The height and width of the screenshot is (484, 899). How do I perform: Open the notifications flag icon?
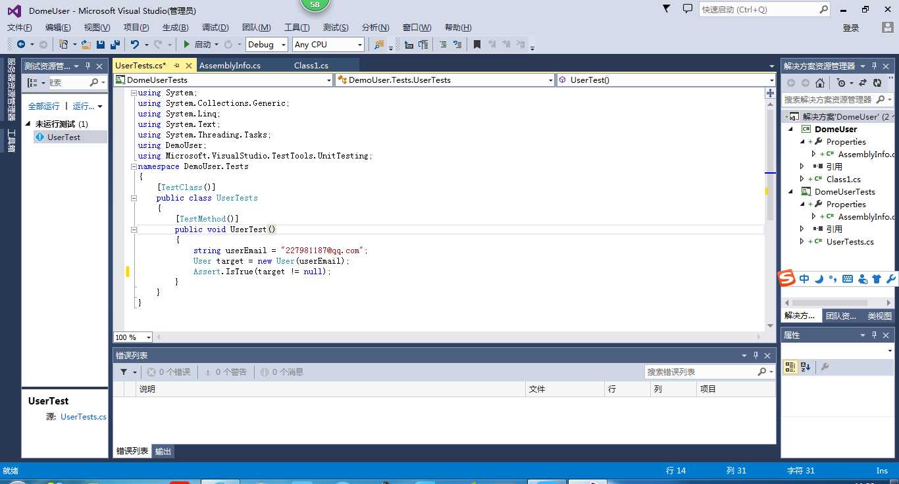[666, 9]
